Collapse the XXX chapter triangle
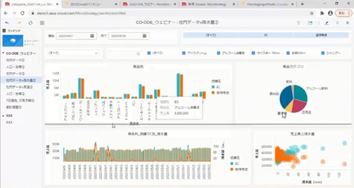The height and width of the screenshot is (188, 354). 4,115
